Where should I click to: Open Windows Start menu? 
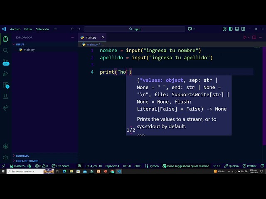(x=3, y=171)
